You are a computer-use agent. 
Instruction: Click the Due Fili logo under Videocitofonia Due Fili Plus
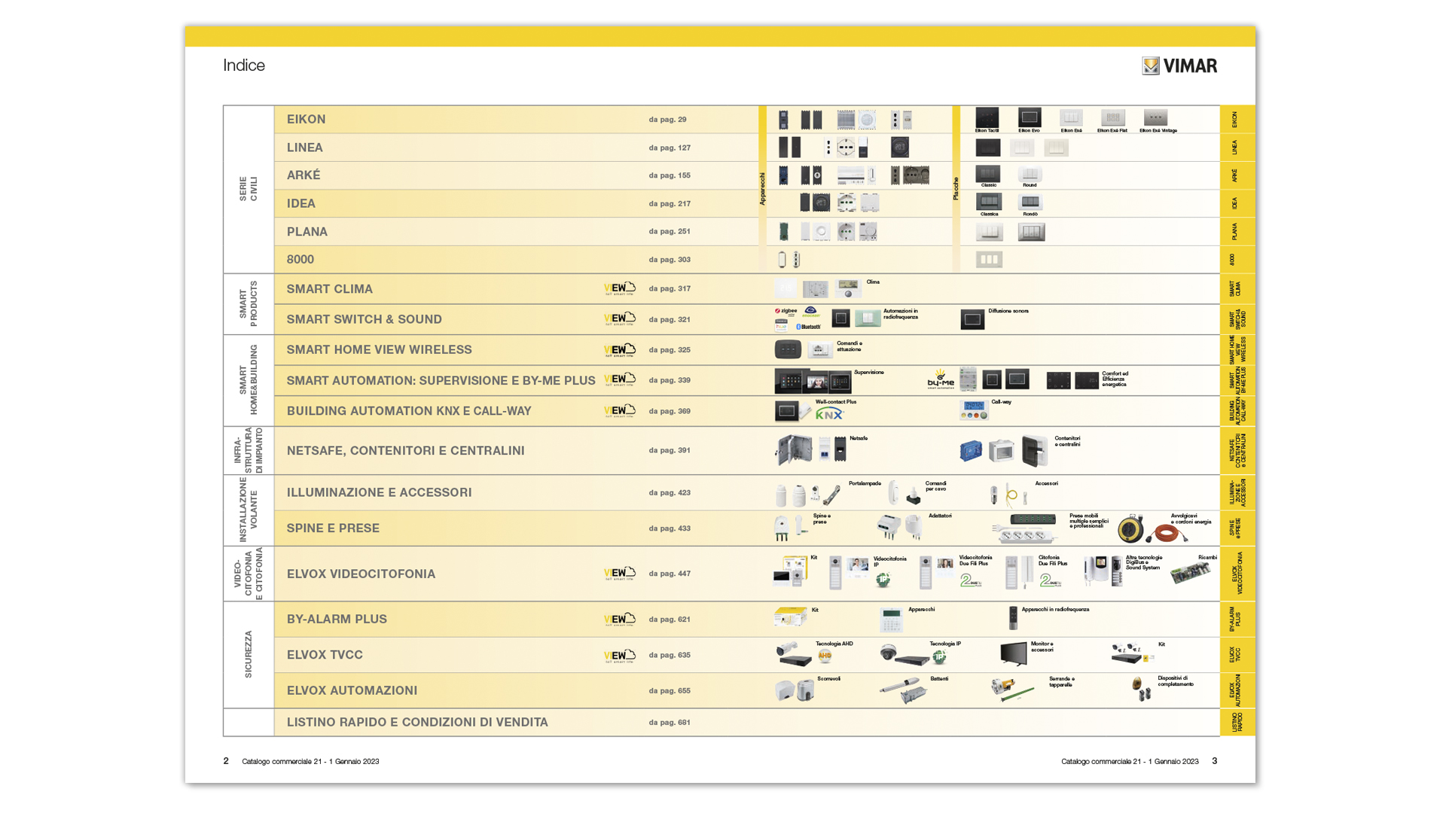click(971, 580)
